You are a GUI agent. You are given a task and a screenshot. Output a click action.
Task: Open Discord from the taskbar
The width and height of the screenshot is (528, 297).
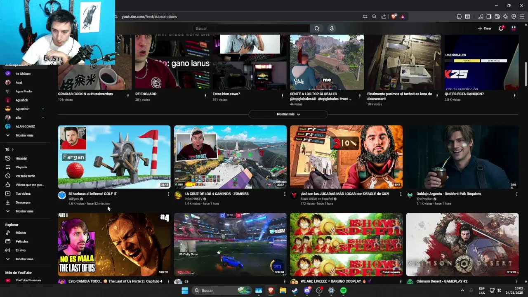point(307,290)
